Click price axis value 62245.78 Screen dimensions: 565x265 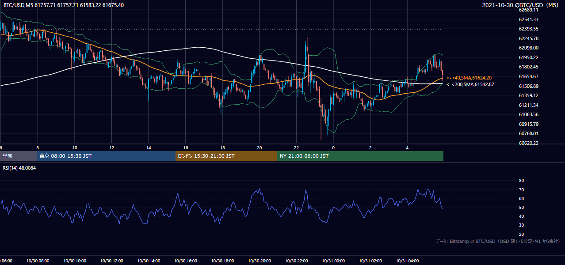pos(529,38)
